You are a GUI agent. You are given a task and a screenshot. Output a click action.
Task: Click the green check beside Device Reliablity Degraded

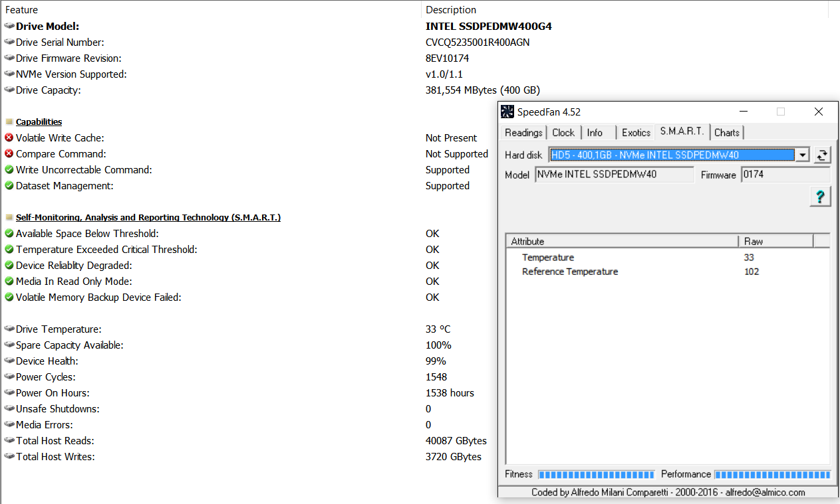[9, 266]
